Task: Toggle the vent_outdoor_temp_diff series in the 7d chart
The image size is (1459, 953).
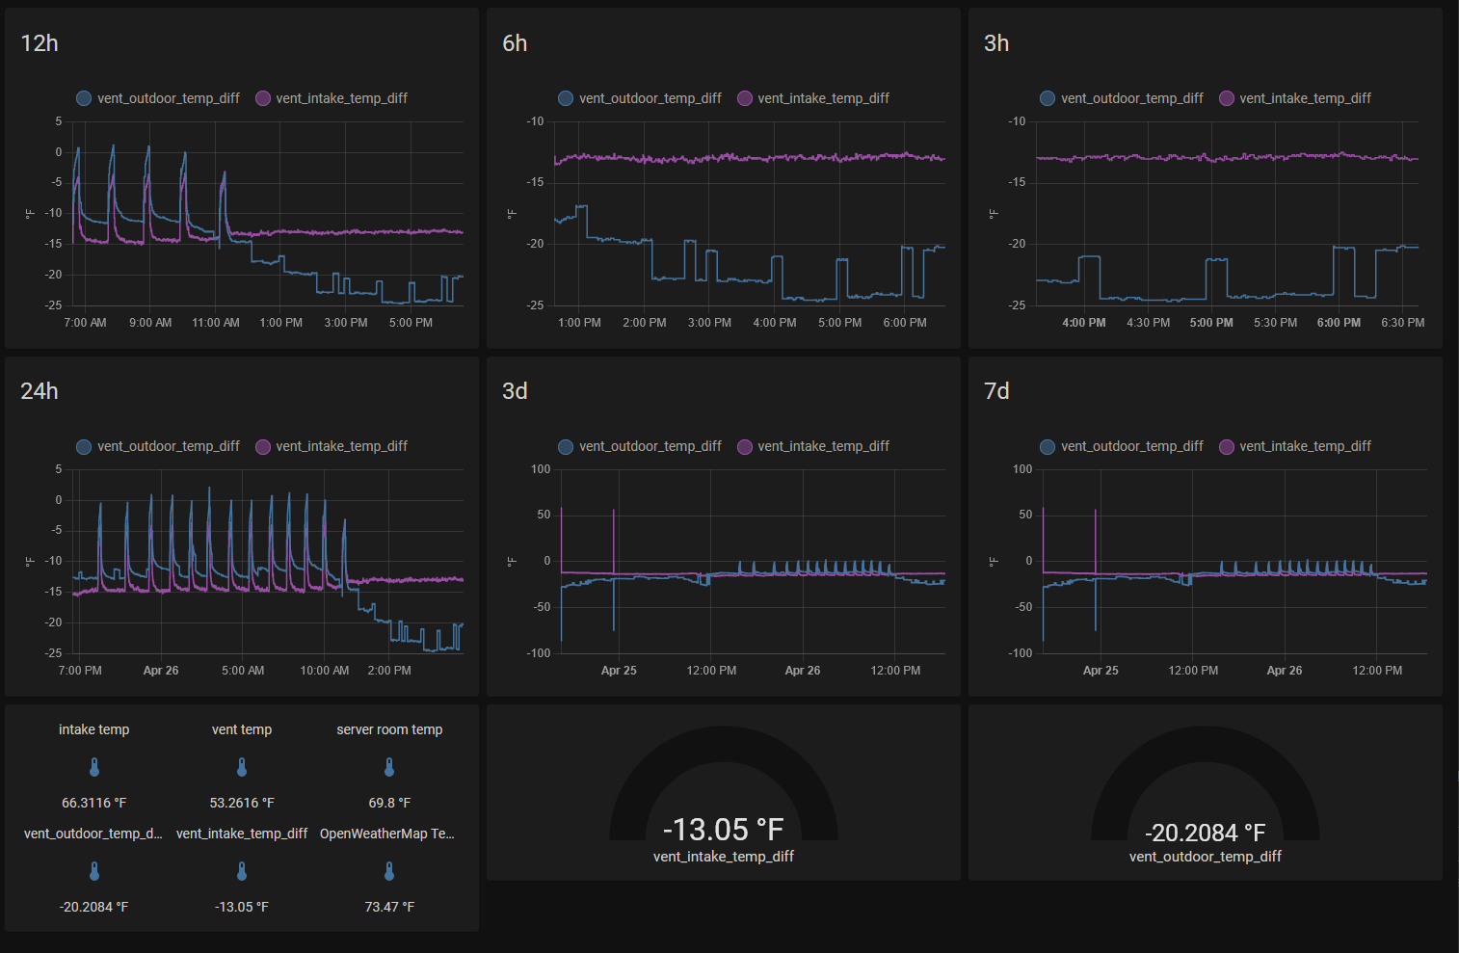Action: (x=1131, y=446)
